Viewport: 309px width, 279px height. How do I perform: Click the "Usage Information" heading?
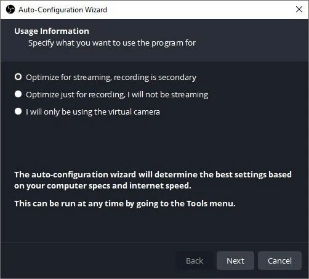pos(52,31)
